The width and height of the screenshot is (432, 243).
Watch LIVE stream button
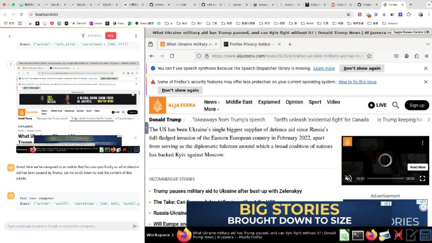377,105
